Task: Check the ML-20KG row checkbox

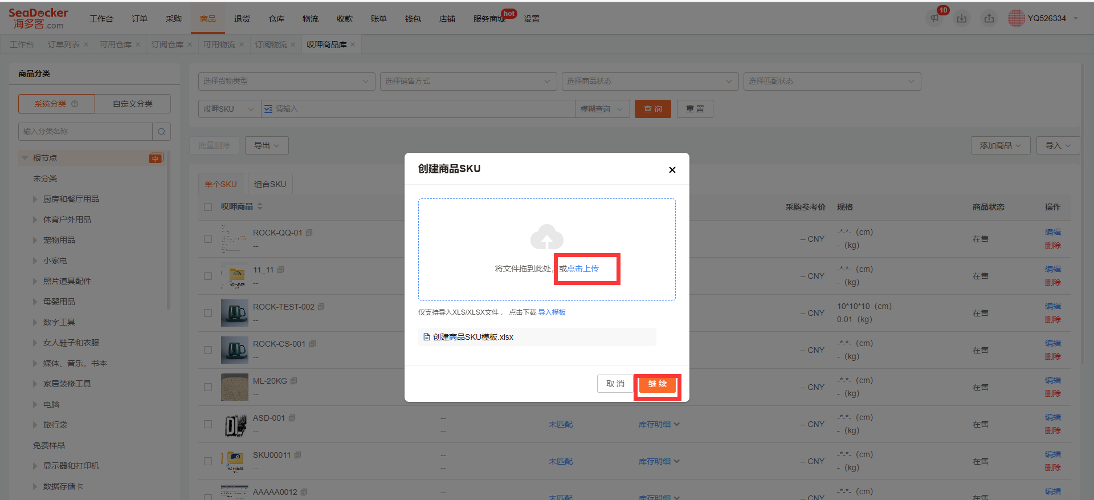Action: [208, 387]
